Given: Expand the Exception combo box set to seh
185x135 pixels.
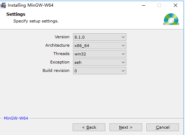Looking at the screenshot, I should [100, 62].
